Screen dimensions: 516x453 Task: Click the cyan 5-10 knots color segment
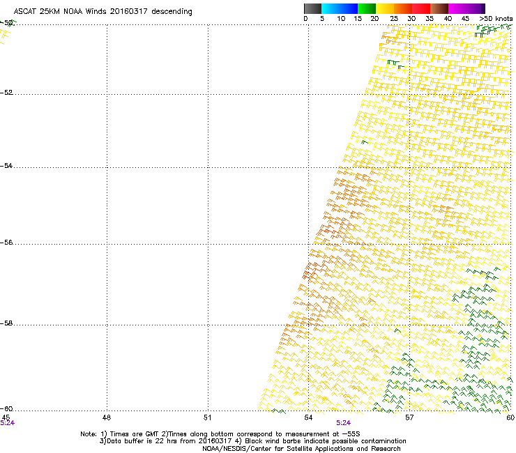331,8
